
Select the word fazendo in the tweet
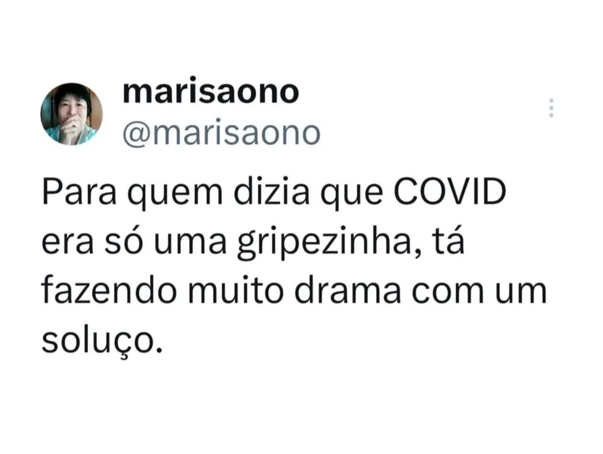click(109, 291)
